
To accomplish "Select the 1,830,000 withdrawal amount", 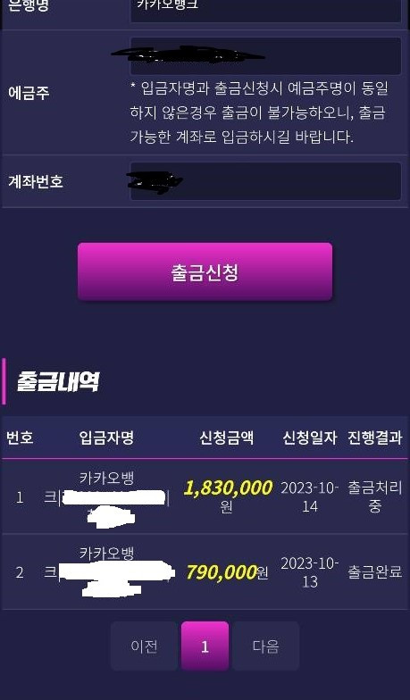I will coord(228,487).
